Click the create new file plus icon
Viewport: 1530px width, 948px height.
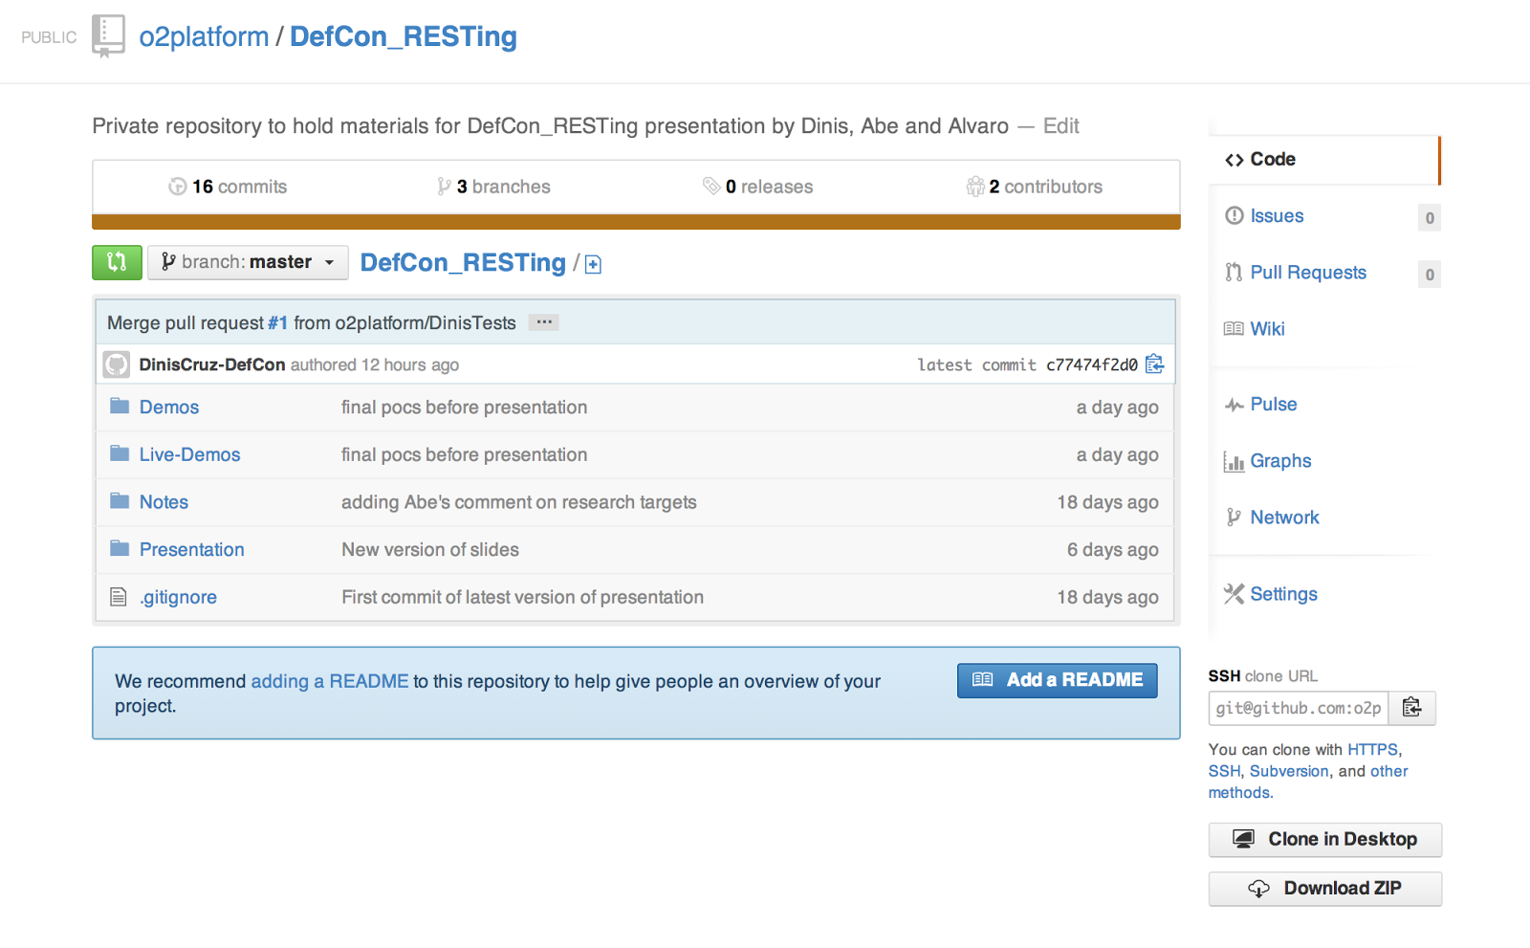point(593,265)
